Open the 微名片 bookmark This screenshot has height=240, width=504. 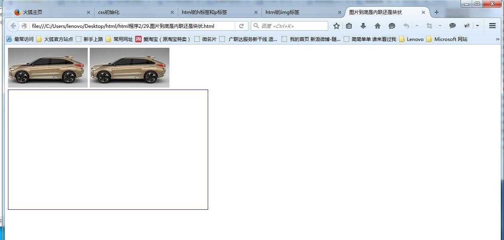click(205, 39)
